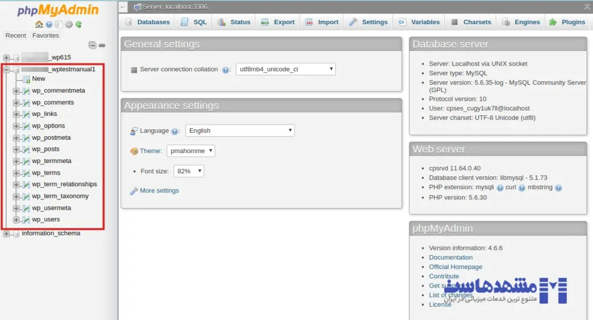Click the navigation panel settings gear icon
593x320 pixels.
(x=68, y=24)
